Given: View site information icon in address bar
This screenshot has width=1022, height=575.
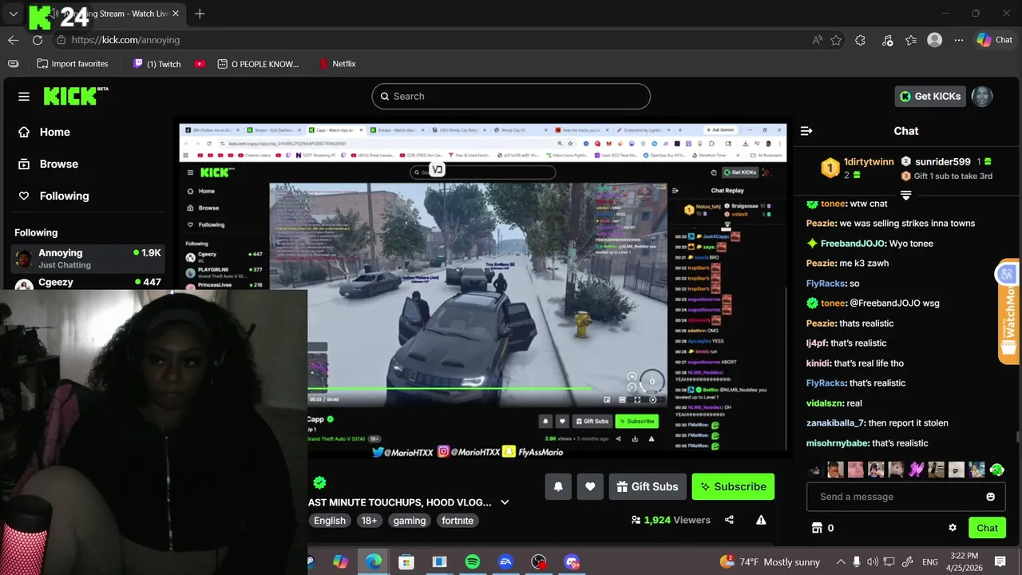Looking at the screenshot, I should (x=61, y=40).
